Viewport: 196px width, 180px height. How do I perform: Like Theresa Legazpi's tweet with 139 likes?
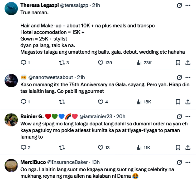tap(101, 63)
